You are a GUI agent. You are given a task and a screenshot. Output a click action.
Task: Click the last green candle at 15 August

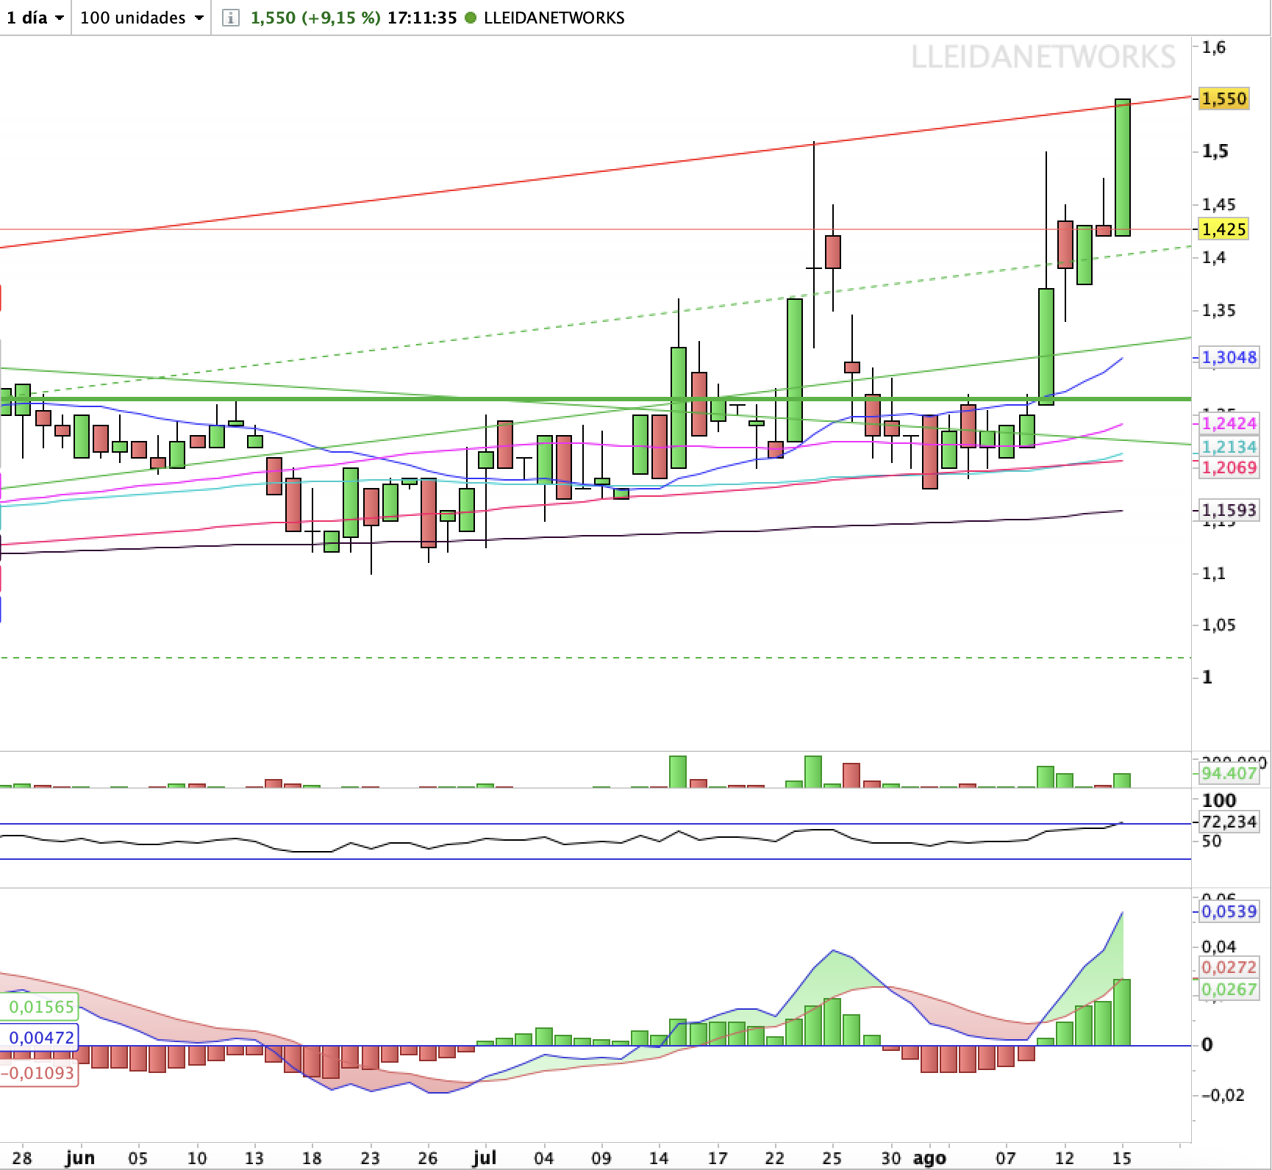(x=1123, y=168)
